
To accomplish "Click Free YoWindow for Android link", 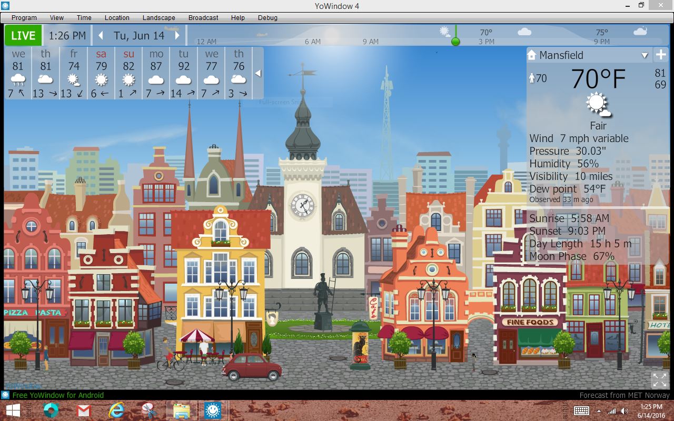I will pos(58,395).
